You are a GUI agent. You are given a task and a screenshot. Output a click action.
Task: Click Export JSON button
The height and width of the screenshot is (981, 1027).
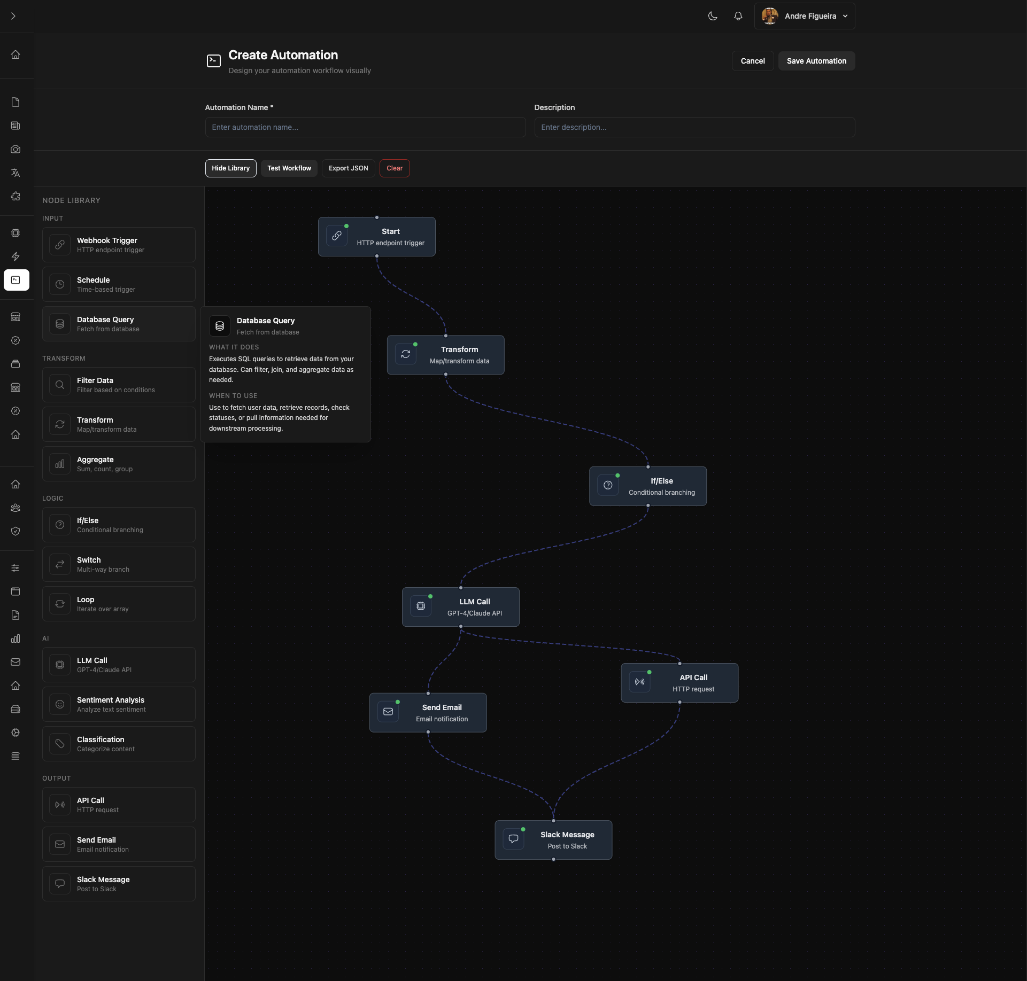coord(349,168)
